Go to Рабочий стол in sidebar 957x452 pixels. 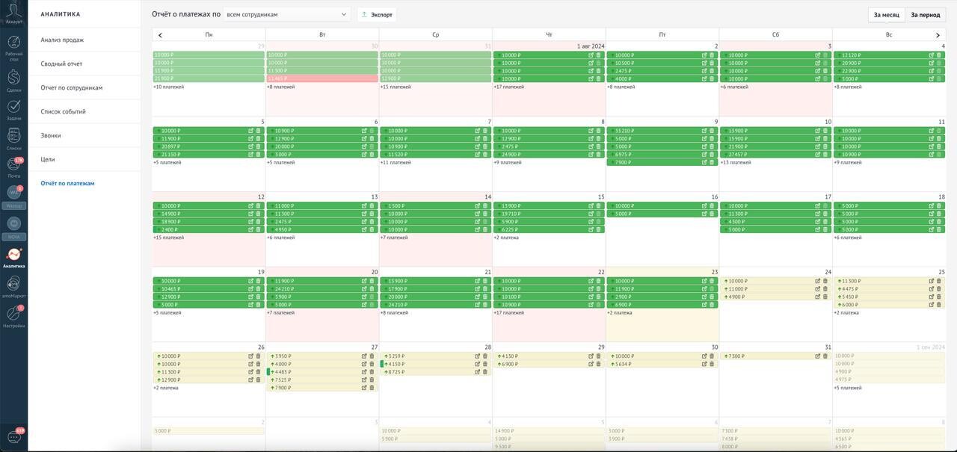[x=13, y=47]
